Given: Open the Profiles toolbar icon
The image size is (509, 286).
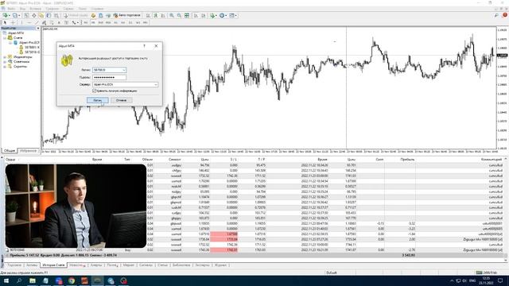Looking at the screenshot, I should (15, 15).
